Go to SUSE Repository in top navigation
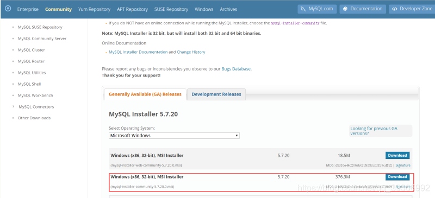The image size is (435, 198). point(171,9)
